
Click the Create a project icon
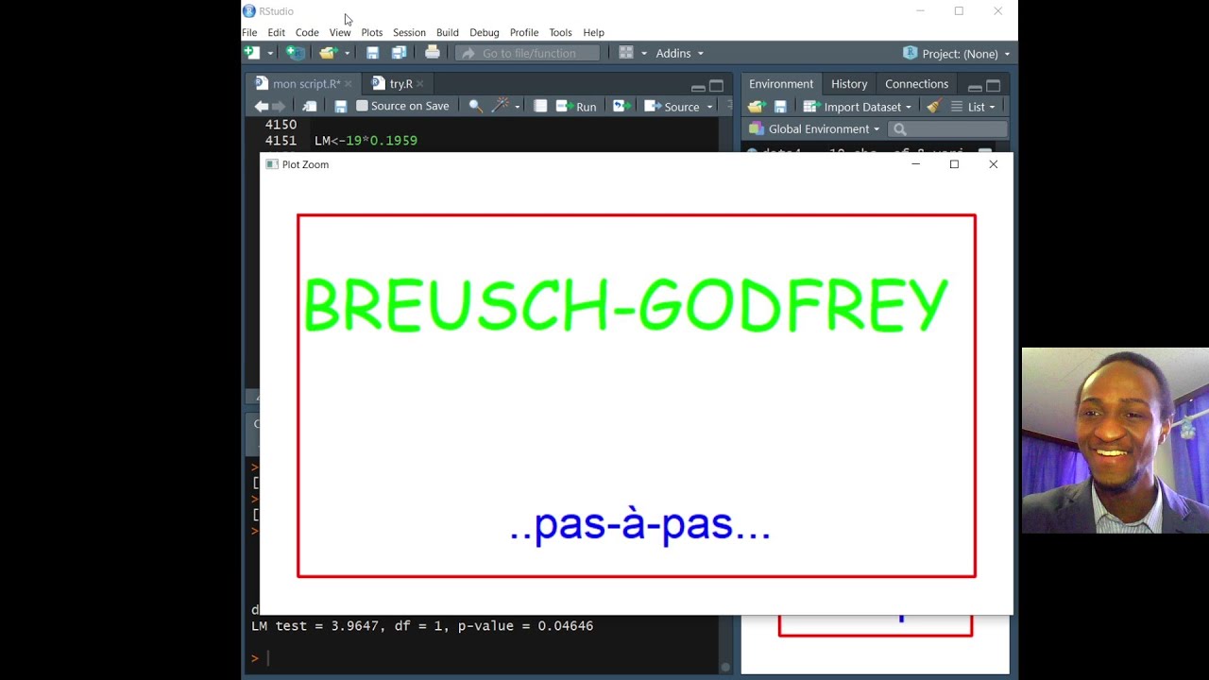coord(296,53)
